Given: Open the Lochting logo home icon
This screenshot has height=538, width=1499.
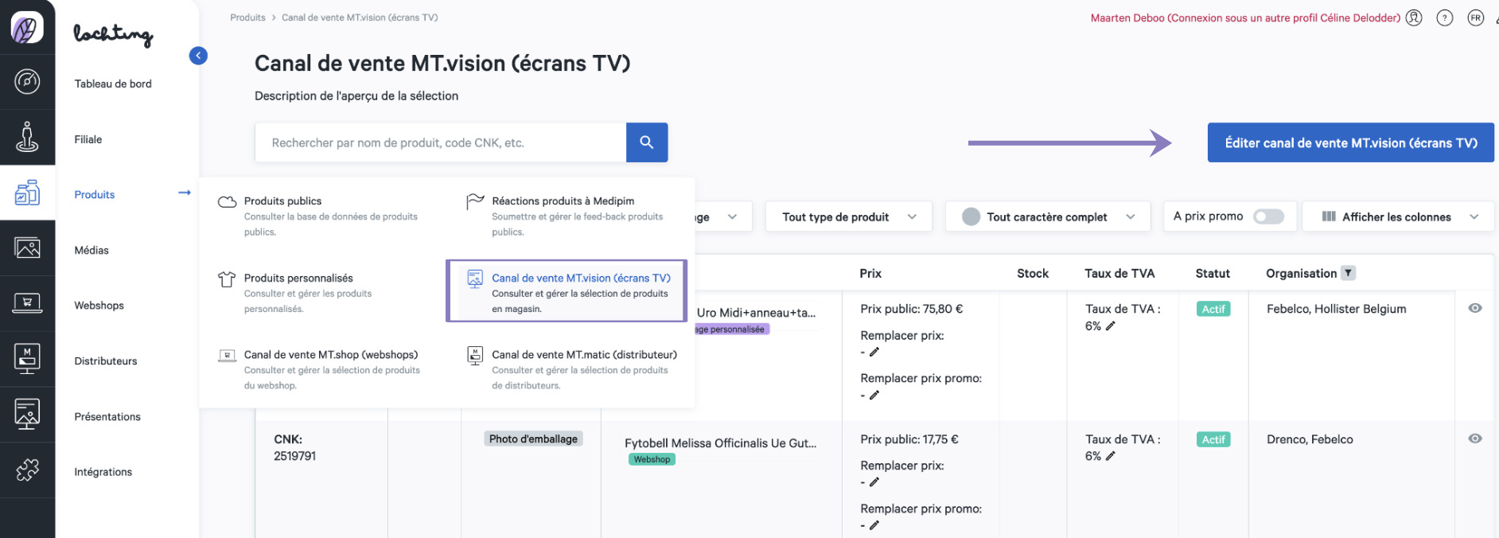Looking at the screenshot, I should tap(27, 28).
